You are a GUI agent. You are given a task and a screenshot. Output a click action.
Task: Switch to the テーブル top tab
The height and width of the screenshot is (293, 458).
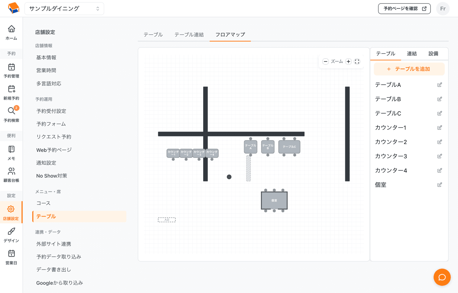click(153, 35)
